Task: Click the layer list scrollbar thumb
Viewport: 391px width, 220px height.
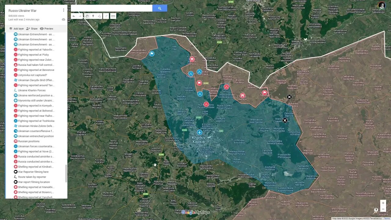Action: [66, 174]
